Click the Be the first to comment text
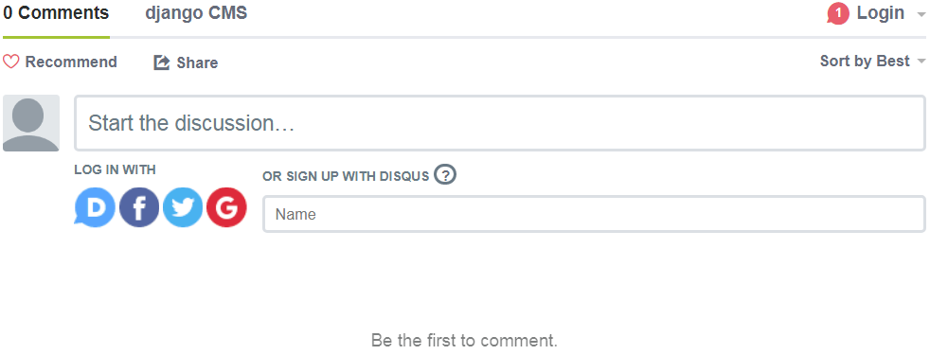The image size is (930, 355). pos(464,340)
